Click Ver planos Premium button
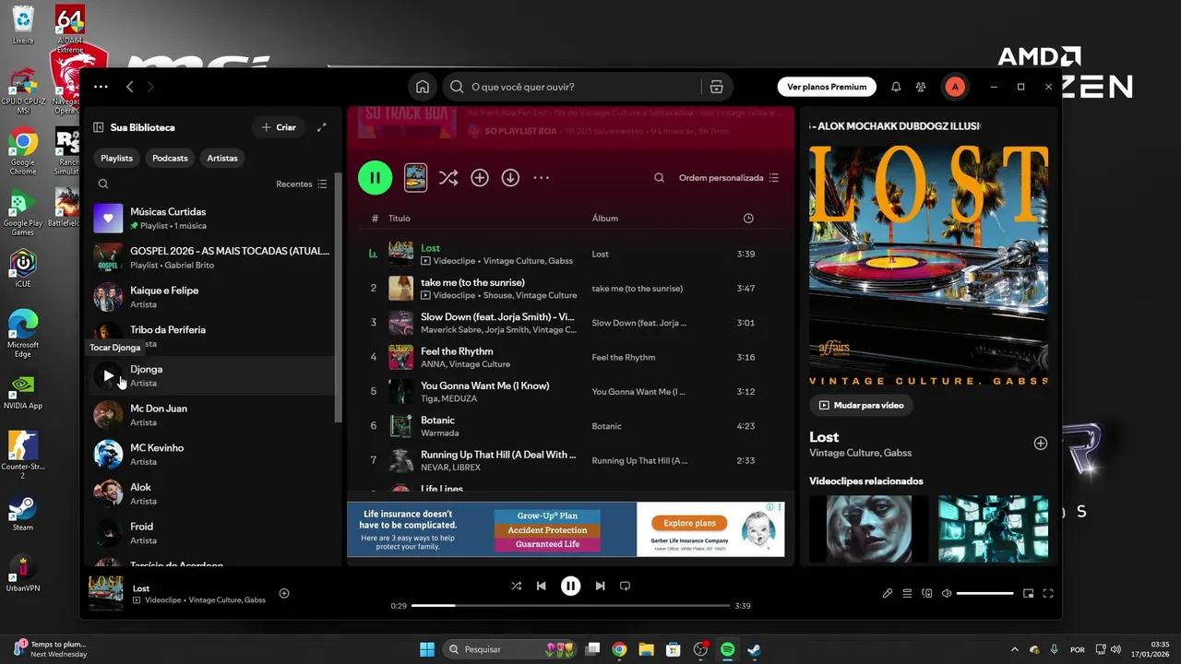The height and width of the screenshot is (664, 1181). click(x=827, y=87)
